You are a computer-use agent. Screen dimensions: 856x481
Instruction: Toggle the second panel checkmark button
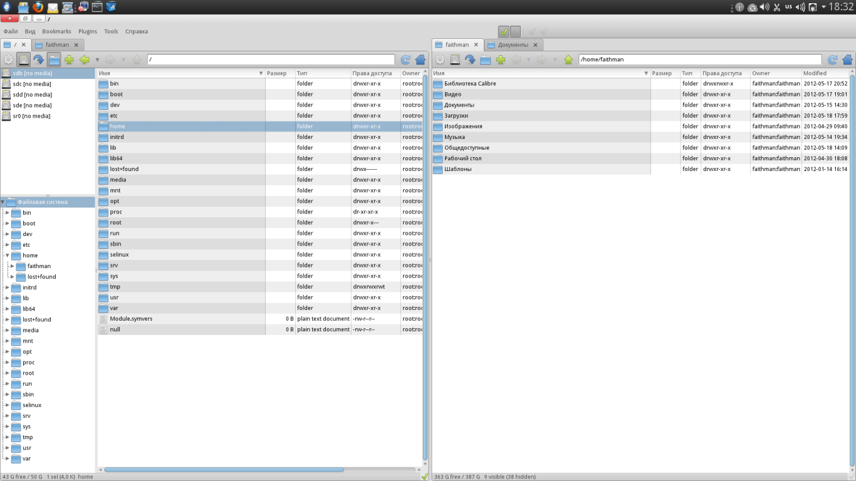pyautogui.click(x=515, y=31)
